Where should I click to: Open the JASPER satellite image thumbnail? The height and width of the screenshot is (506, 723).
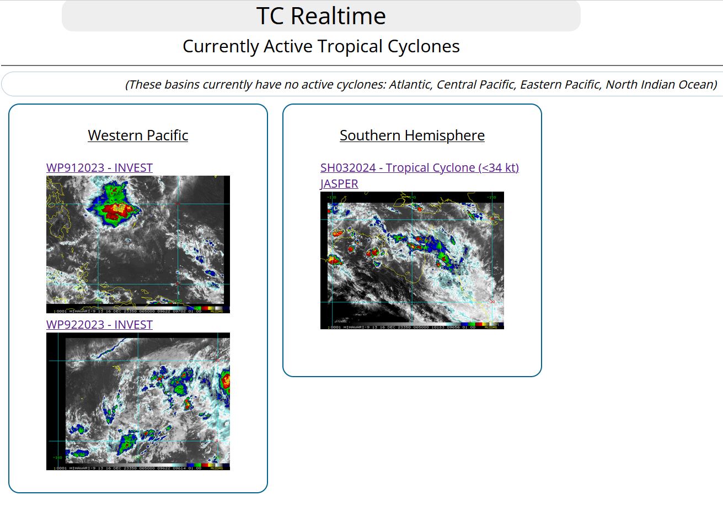[x=412, y=260]
